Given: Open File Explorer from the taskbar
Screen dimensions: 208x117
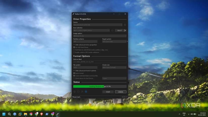Looking at the screenshot, I should (x=25, y=114).
